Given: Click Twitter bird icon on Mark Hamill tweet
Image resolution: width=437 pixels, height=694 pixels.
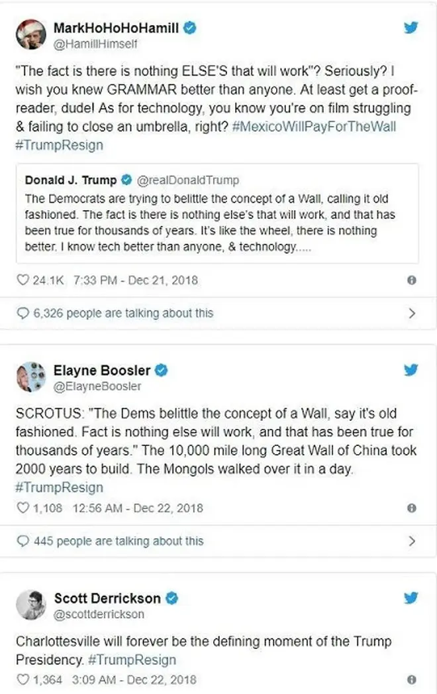Looking at the screenshot, I should click(411, 28).
